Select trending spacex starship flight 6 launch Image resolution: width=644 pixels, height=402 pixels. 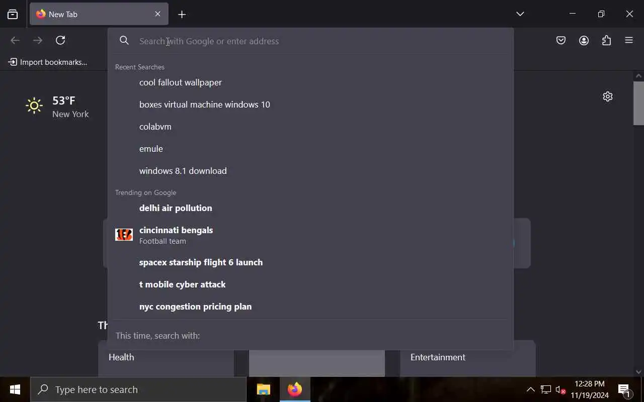(x=310, y=262)
